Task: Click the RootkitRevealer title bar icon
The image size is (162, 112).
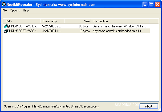Action: pyautogui.click(x=4, y=4)
